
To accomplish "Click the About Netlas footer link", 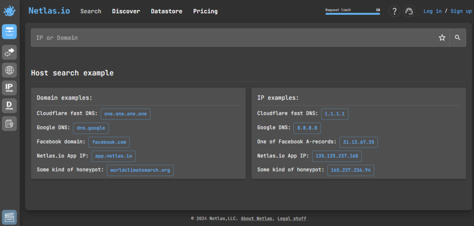I will coord(256,218).
